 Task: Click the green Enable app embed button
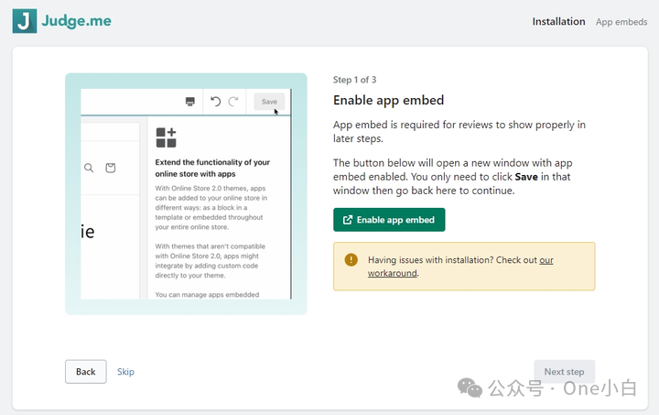click(x=389, y=220)
